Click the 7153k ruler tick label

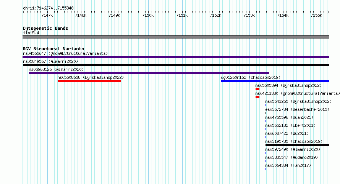(249, 15)
